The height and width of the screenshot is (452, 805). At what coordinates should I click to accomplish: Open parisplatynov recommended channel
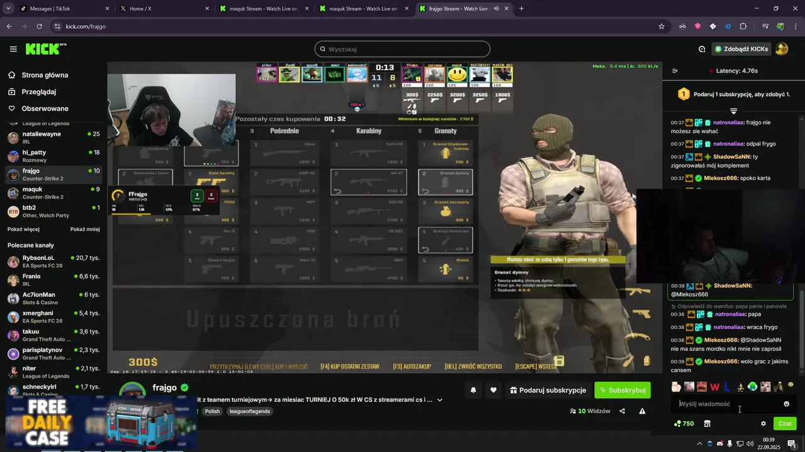(x=53, y=353)
